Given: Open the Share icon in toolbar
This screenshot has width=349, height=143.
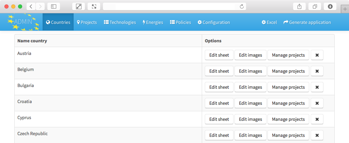Looking at the screenshot, I should coord(299,6).
